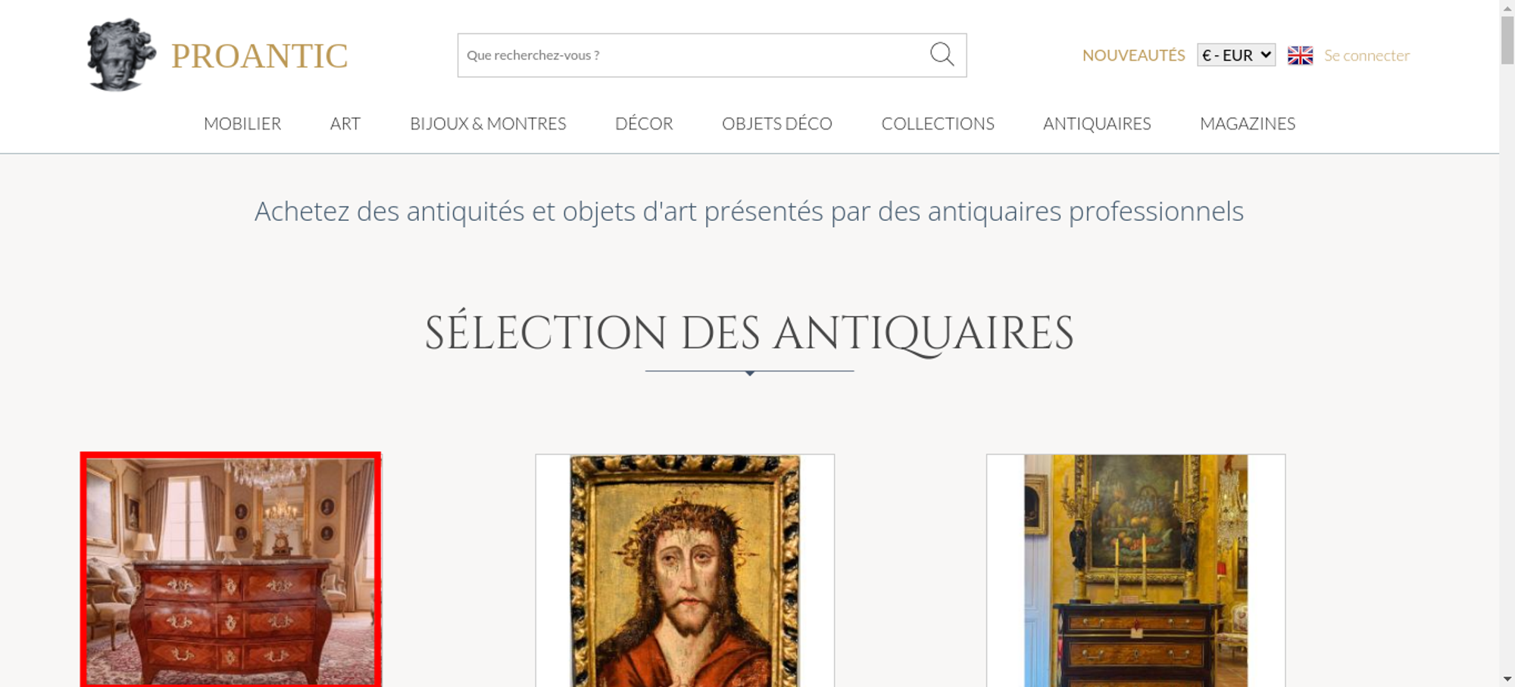Navigate to ANTIQUAIRES section

pos(1097,123)
